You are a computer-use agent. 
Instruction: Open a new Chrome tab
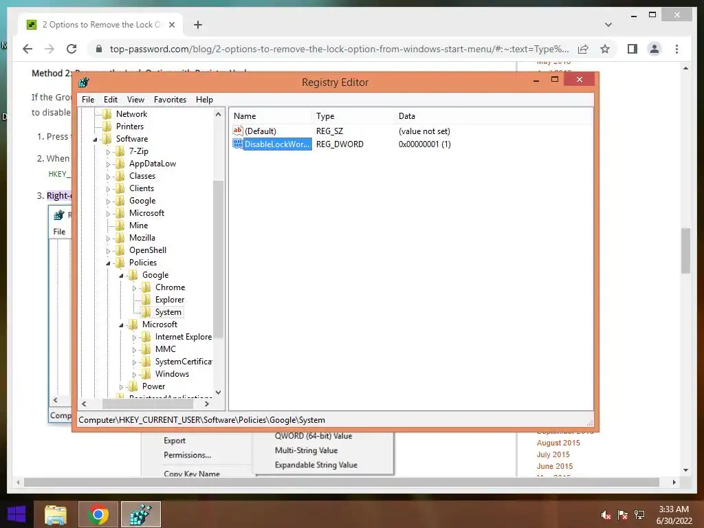pyautogui.click(x=197, y=25)
